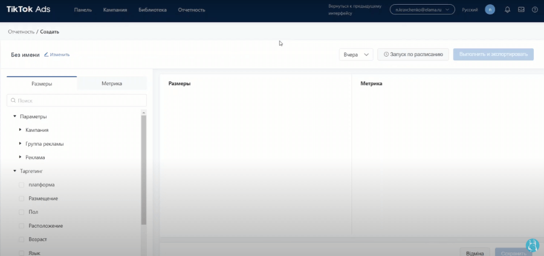Open the inbox envelope icon
The image size is (544, 256).
tap(521, 10)
